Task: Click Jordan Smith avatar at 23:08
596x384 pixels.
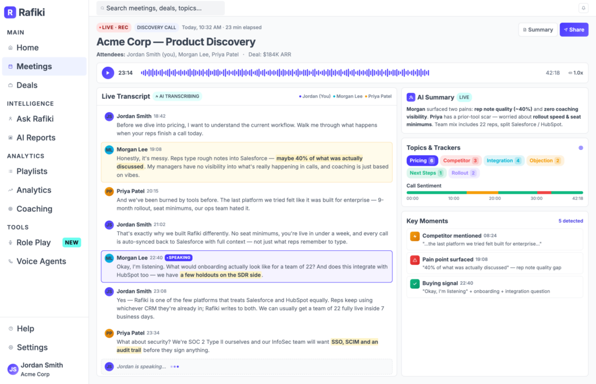Action: pos(109,292)
